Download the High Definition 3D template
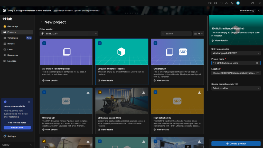Image resolution: width=263 pixels, height=148 pixels. [x=199, y=92]
